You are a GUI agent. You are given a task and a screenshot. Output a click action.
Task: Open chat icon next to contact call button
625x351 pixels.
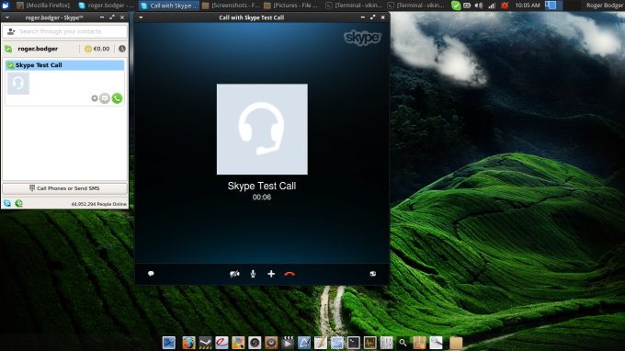pos(105,98)
